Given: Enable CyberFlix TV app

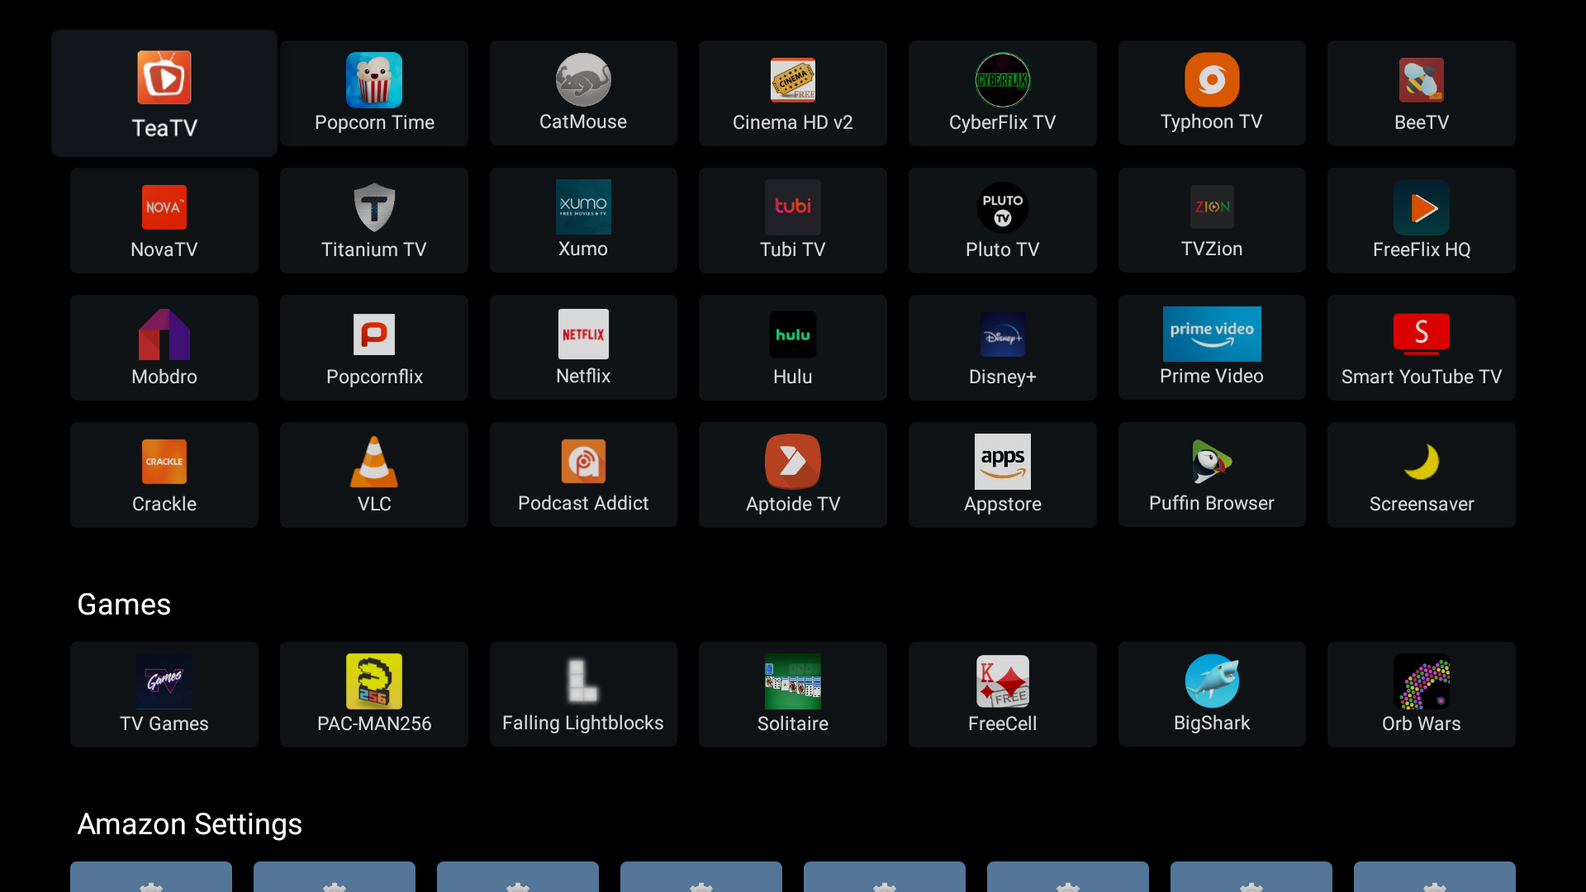Looking at the screenshot, I should (x=1002, y=93).
